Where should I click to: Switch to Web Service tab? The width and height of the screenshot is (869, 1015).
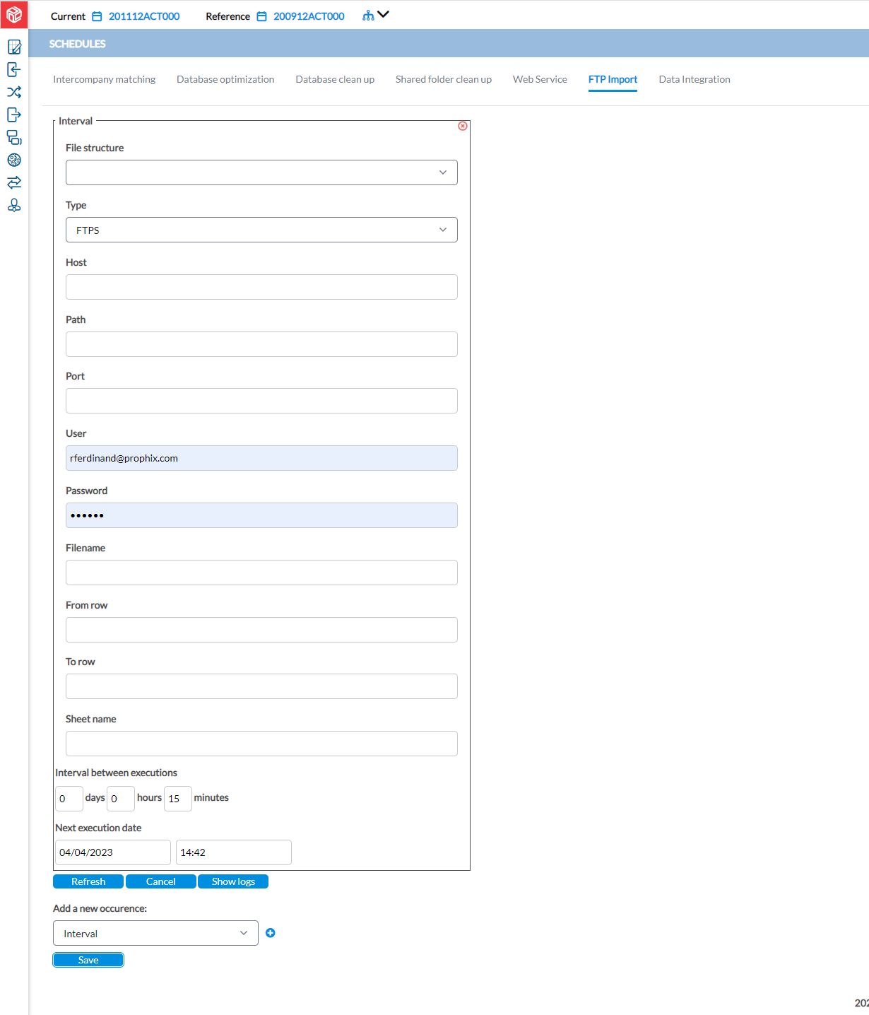pos(540,79)
